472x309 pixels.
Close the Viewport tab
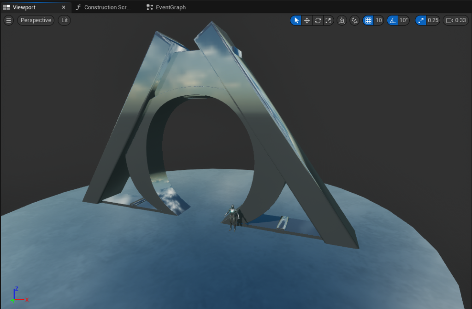click(x=64, y=7)
